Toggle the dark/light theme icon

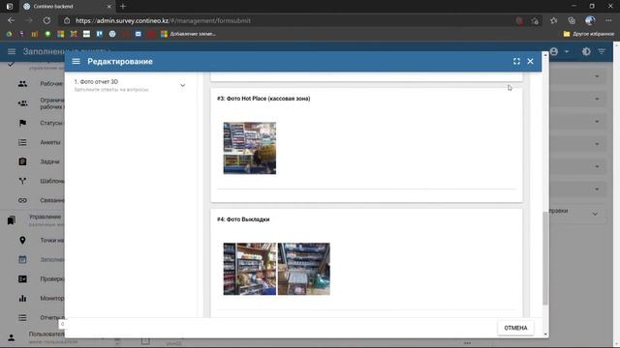pos(586,51)
